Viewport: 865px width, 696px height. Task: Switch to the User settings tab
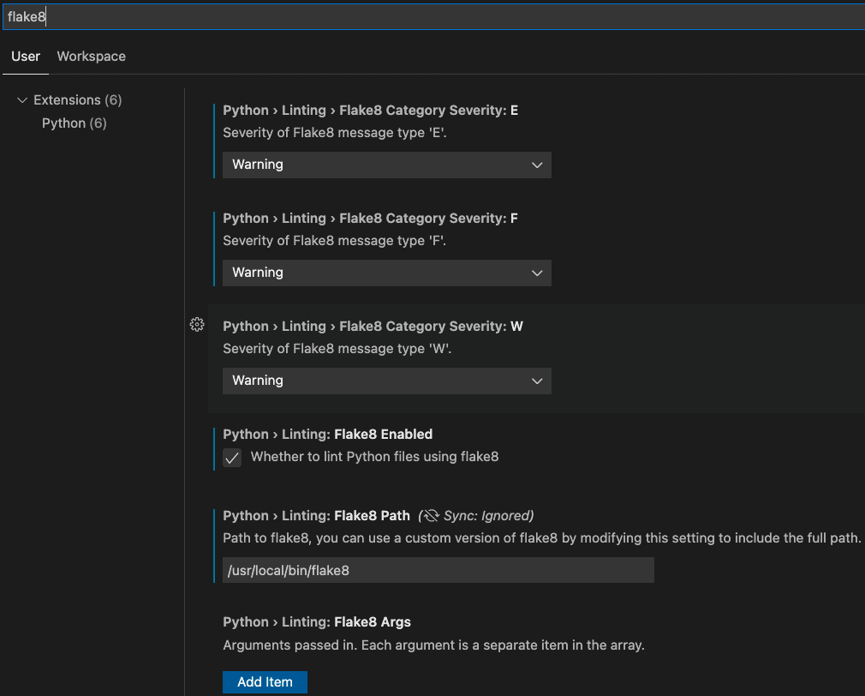26,57
